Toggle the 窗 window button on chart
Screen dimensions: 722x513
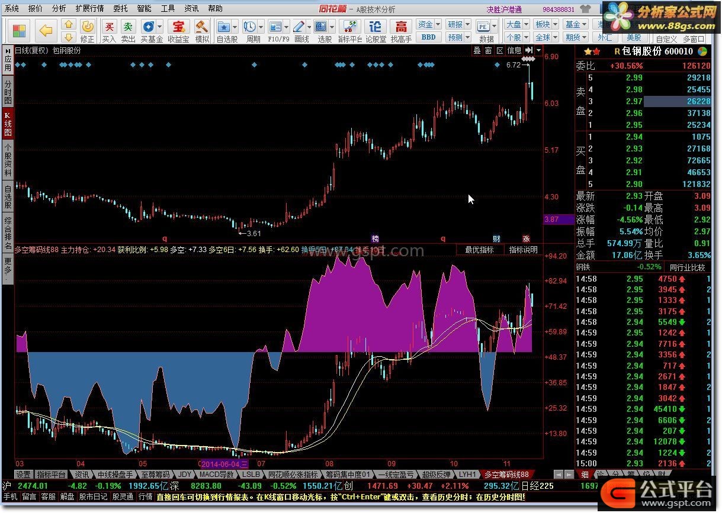point(489,51)
